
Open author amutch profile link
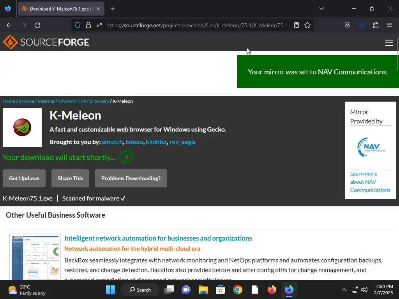[x=112, y=142]
